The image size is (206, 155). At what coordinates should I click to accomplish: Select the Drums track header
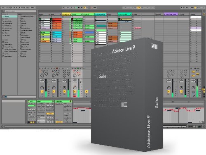[44, 14]
